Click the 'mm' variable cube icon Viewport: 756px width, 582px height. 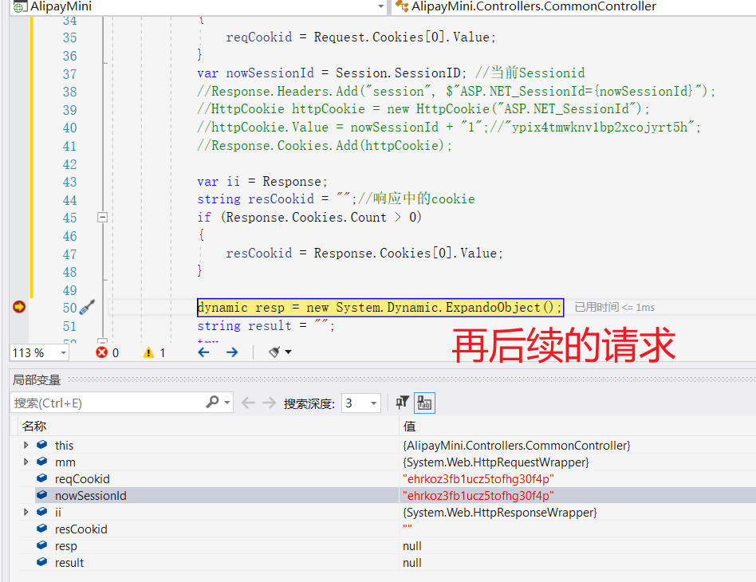[42, 461]
